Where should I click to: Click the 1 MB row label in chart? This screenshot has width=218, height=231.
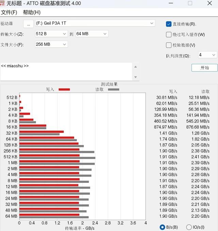[x=13, y=163]
